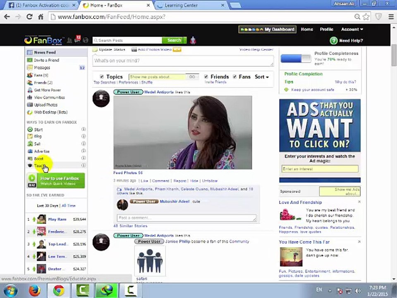Open My Dashboard
397x298 pixels.
[268, 29]
